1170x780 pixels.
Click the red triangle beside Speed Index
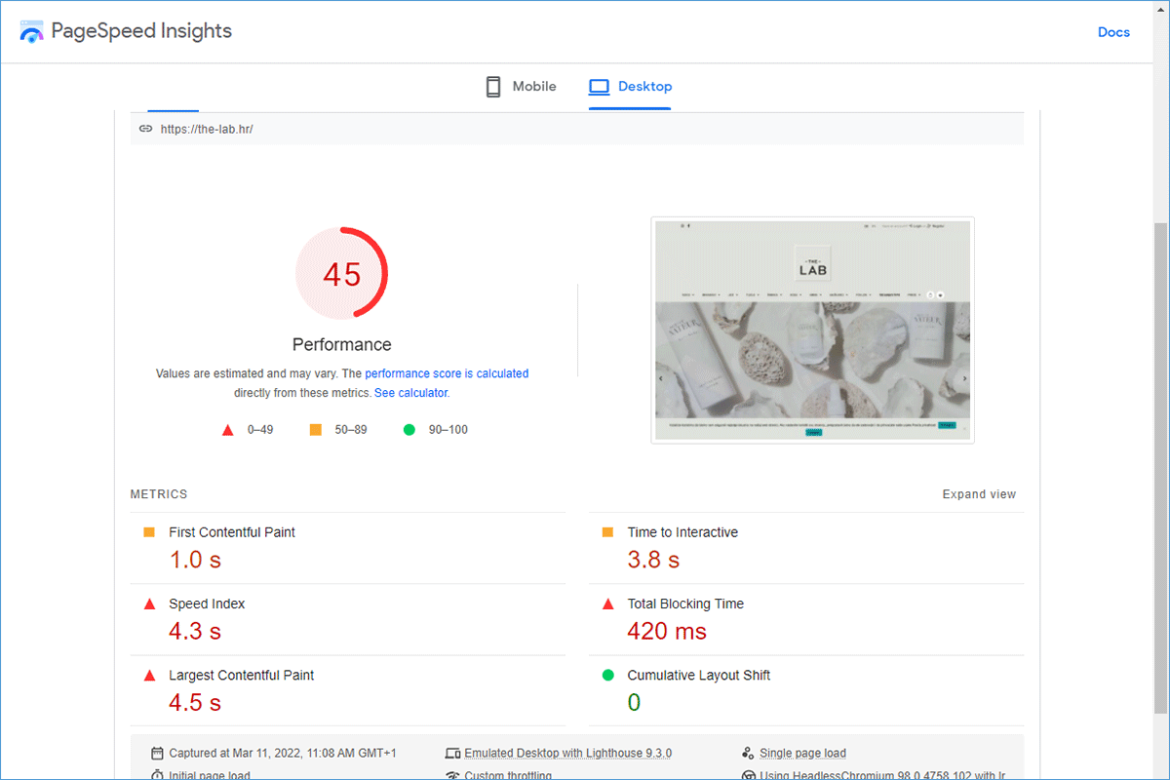point(150,604)
